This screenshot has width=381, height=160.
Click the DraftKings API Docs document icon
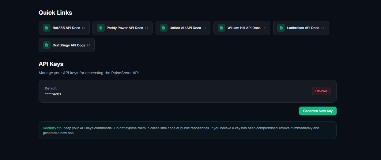(47, 45)
